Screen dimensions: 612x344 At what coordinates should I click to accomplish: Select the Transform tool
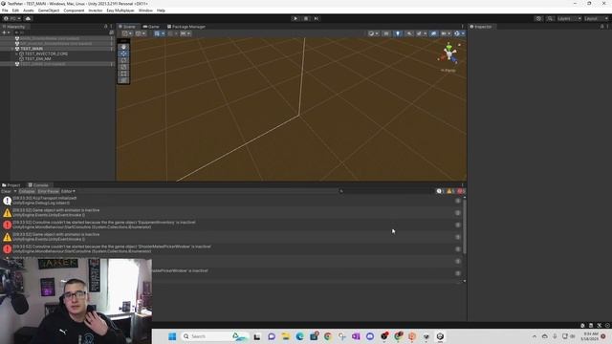pyautogui.click(x=123, y=80)
